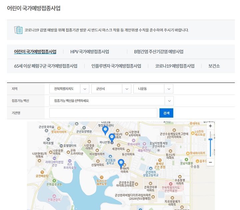240x210 pixels.
Task: Open the 전북특별자치도 province dropdown
Action: pos(69,89)
